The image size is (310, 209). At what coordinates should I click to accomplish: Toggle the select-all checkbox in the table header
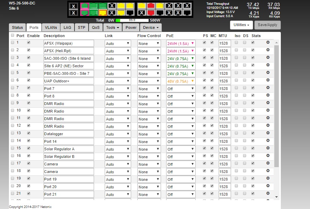coord(13,35)
